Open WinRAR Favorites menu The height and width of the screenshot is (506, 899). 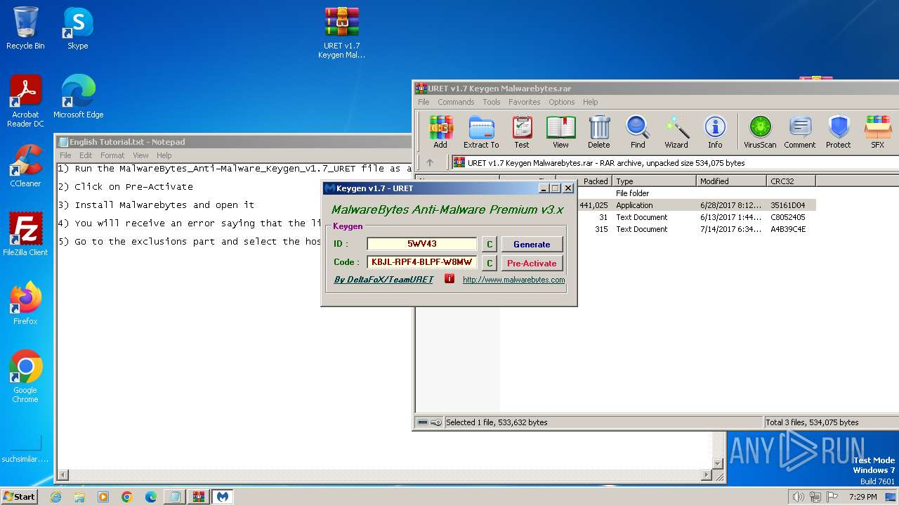525,102
